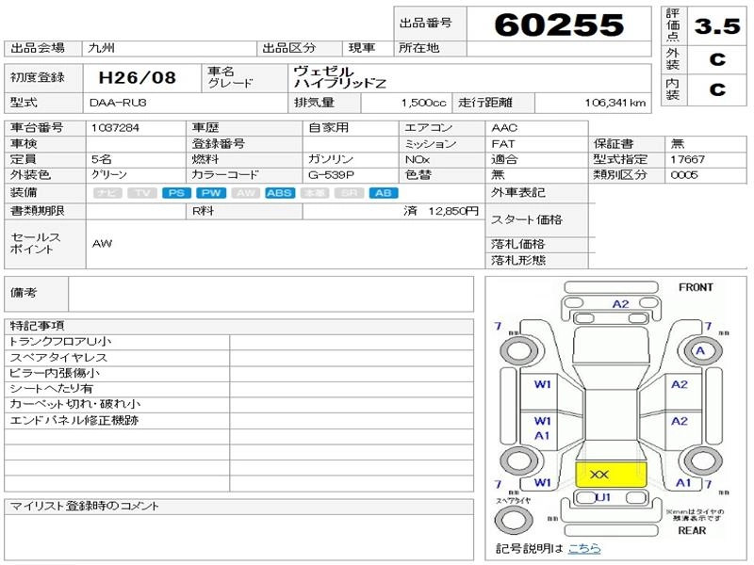This screenshot has height=565, width=754.
Task: Click the 備考 remarks field
Action: [x=270, y=294]
